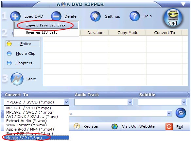The image size is (191, 141).
Task: Click the Load DVD text label
Action: click(34, 16)
